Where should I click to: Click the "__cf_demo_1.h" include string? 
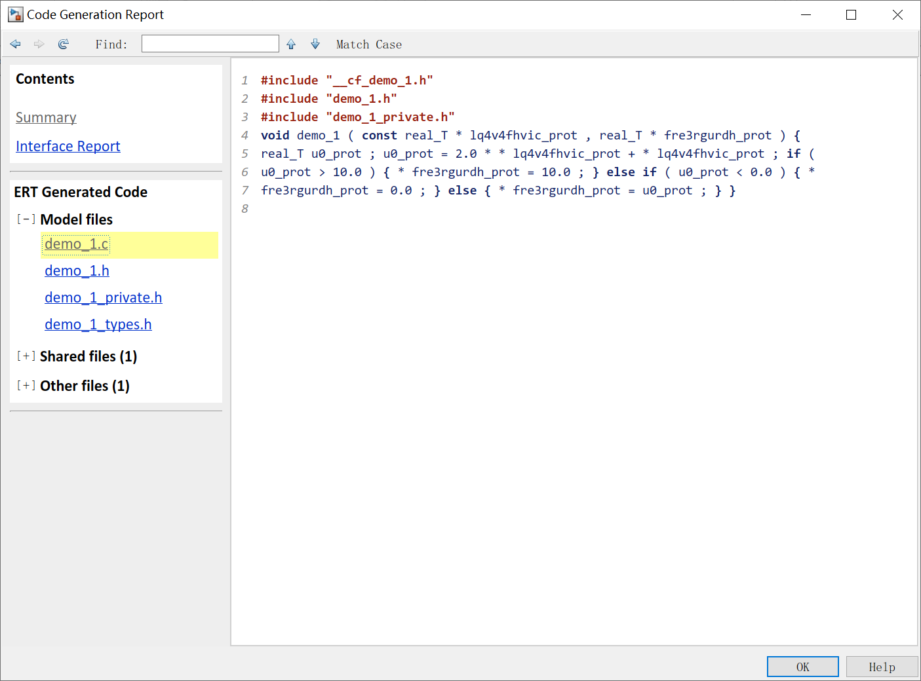(x=380, y=81)
